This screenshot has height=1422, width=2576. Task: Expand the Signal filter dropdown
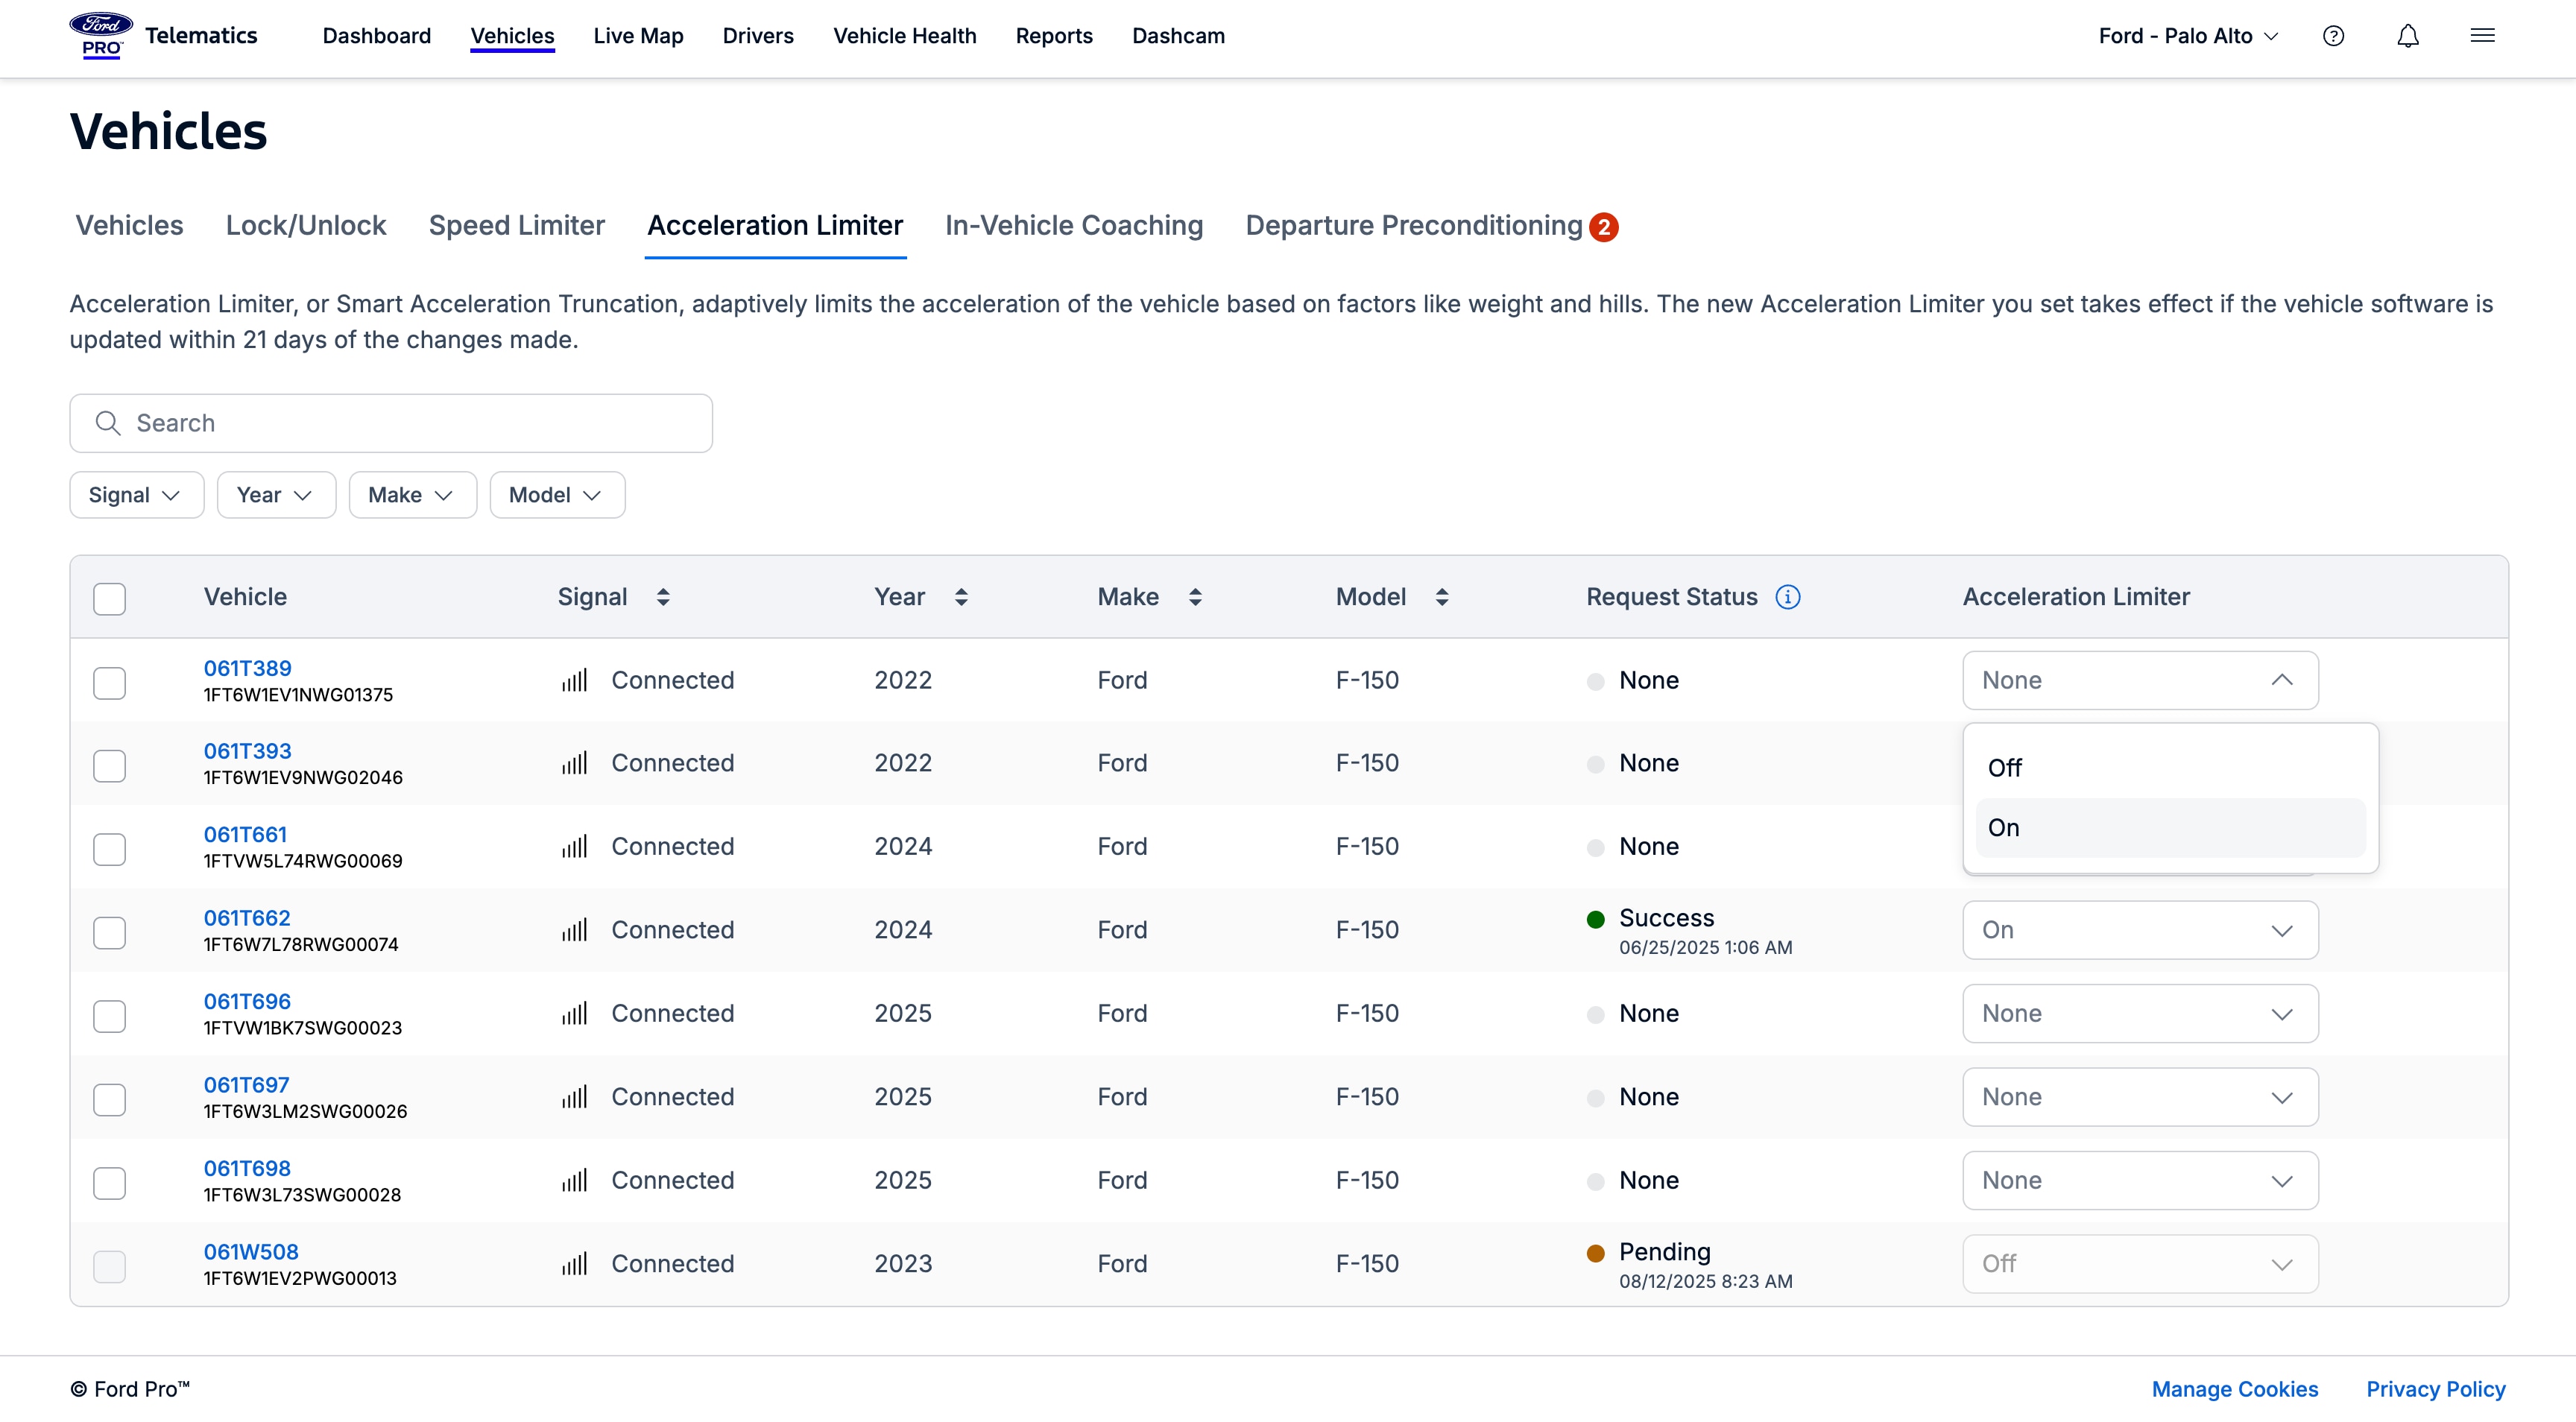(136, 495)
